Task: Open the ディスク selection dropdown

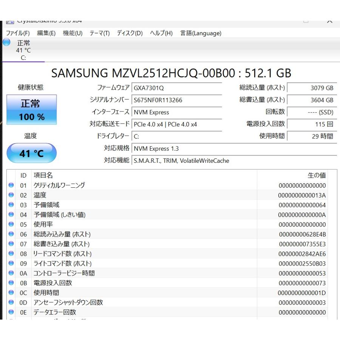Action: 129,33
